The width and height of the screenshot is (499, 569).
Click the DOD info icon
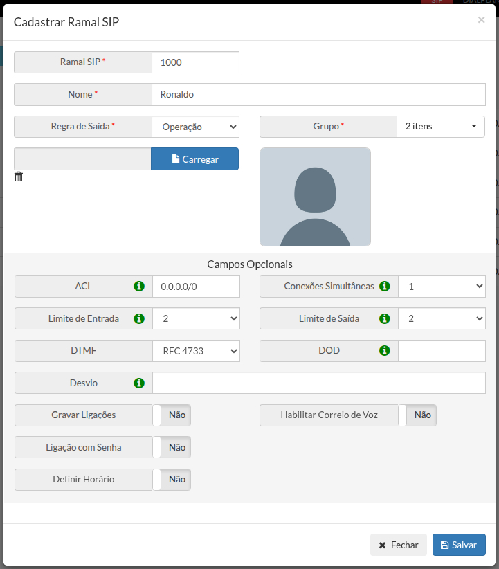click(x=384, y=350)
